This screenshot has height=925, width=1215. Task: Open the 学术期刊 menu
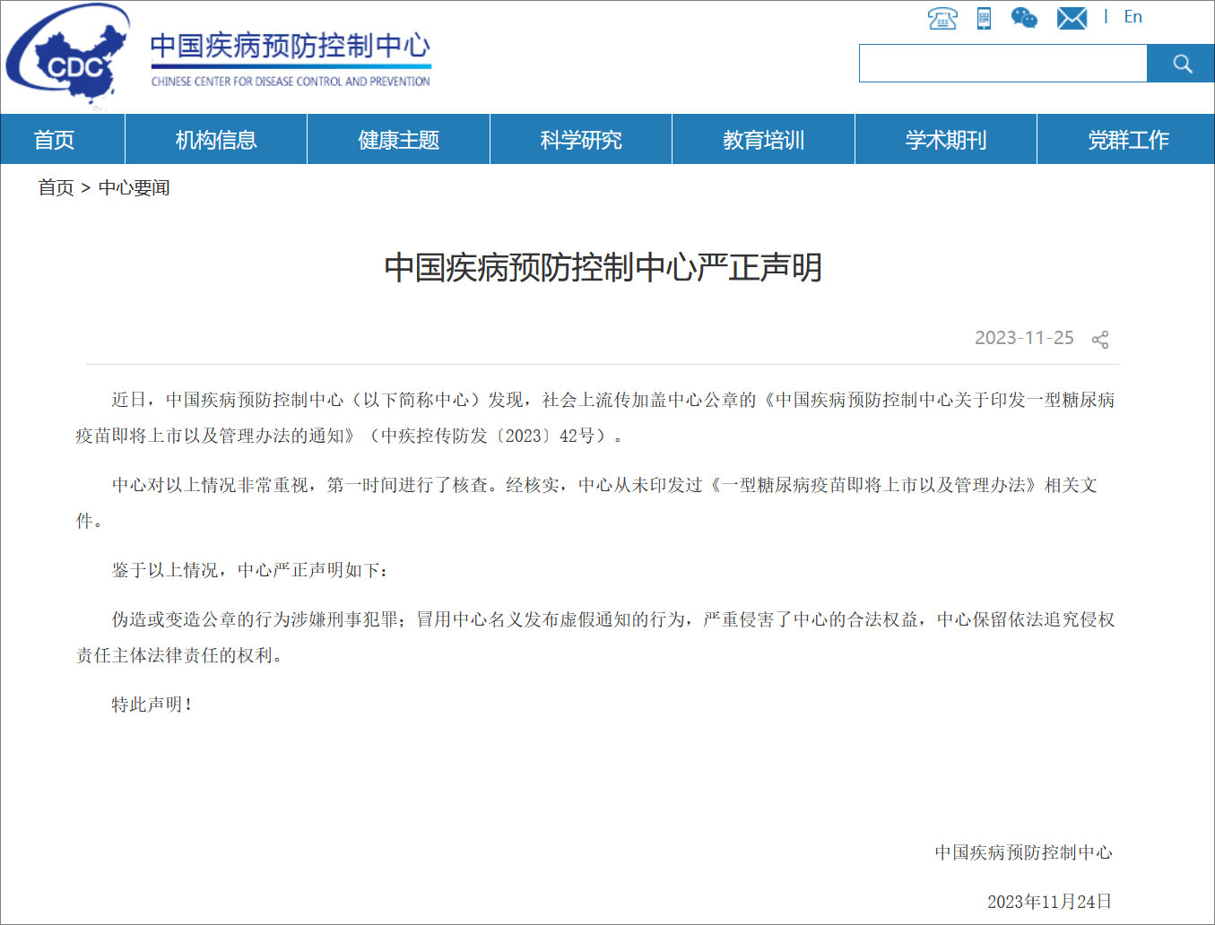point(946,140)
